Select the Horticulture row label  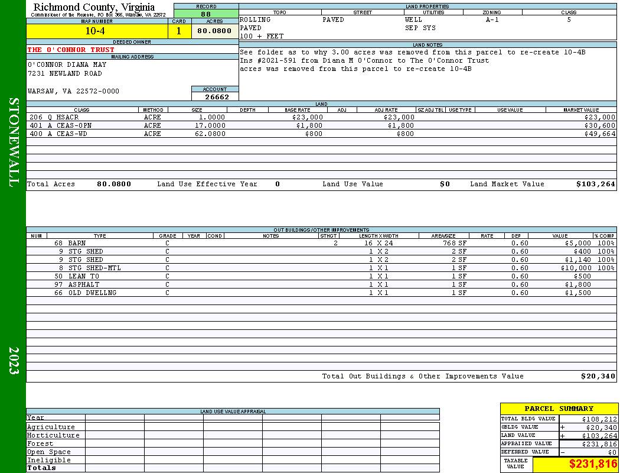(53, 435)
